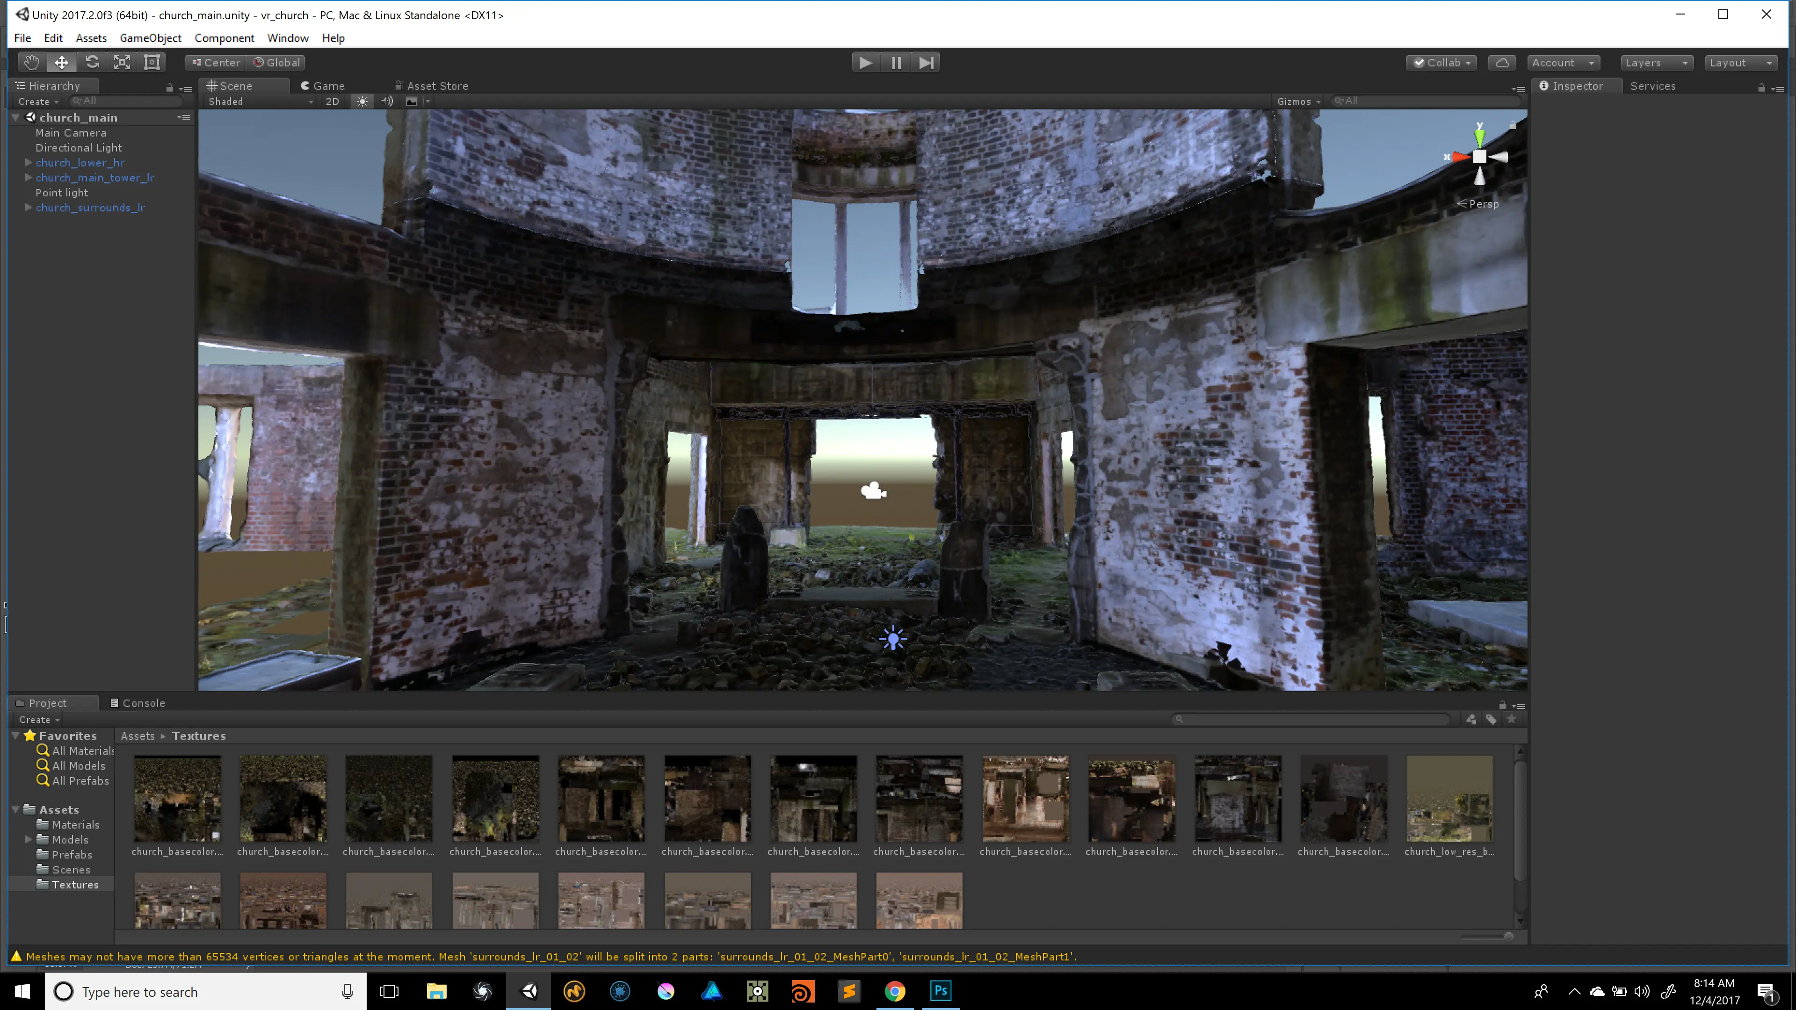Click save search star icon
This screenshot has width=1796, height=1010.
(x=1512, y=719)
